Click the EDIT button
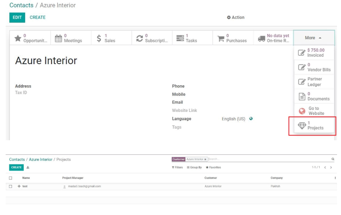This screenshot has height=215, width=341. pos(17,17)
